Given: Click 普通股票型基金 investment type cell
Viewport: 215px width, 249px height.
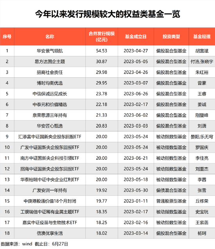Looking at the screenshot, I should (171, 201).
